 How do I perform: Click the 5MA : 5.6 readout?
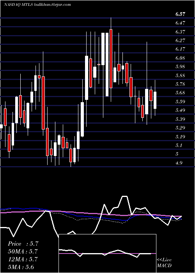click(x=21, y=267)
